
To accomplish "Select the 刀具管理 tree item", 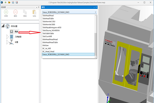I will point(18,37).
